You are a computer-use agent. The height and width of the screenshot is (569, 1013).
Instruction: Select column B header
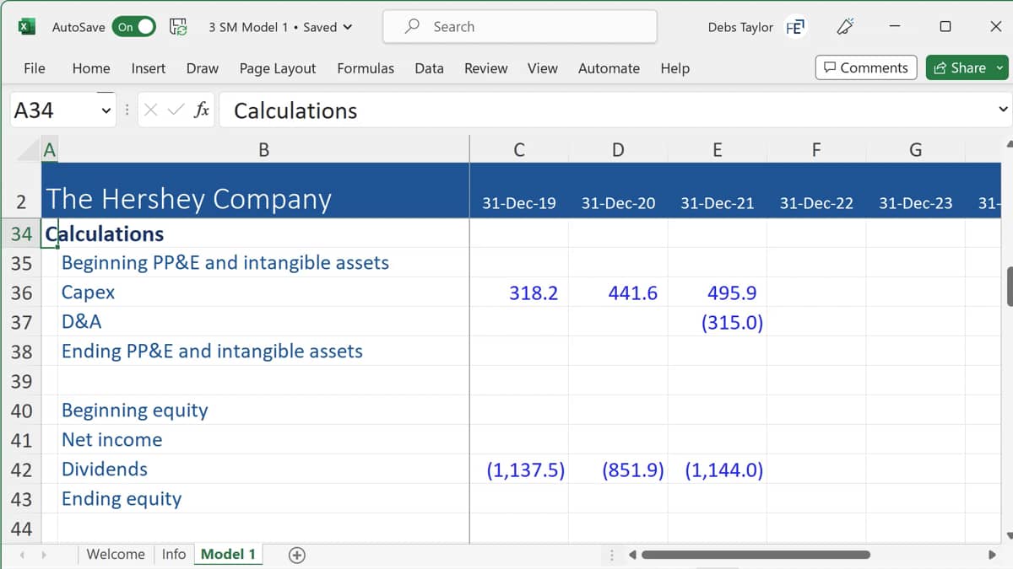pos(263,150)
